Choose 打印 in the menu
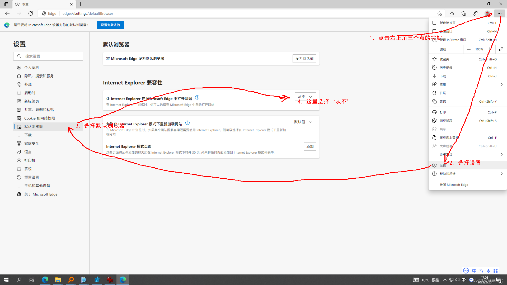 click(x=468, y=112)
